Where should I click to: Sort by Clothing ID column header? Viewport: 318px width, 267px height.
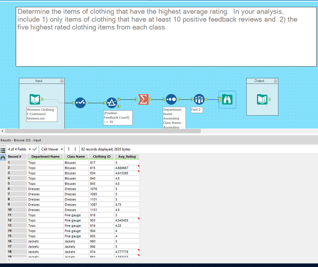[102, 157]
